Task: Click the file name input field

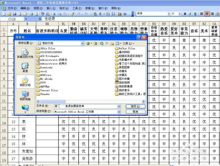Action: pyautogui.click(x=86, y=106)
